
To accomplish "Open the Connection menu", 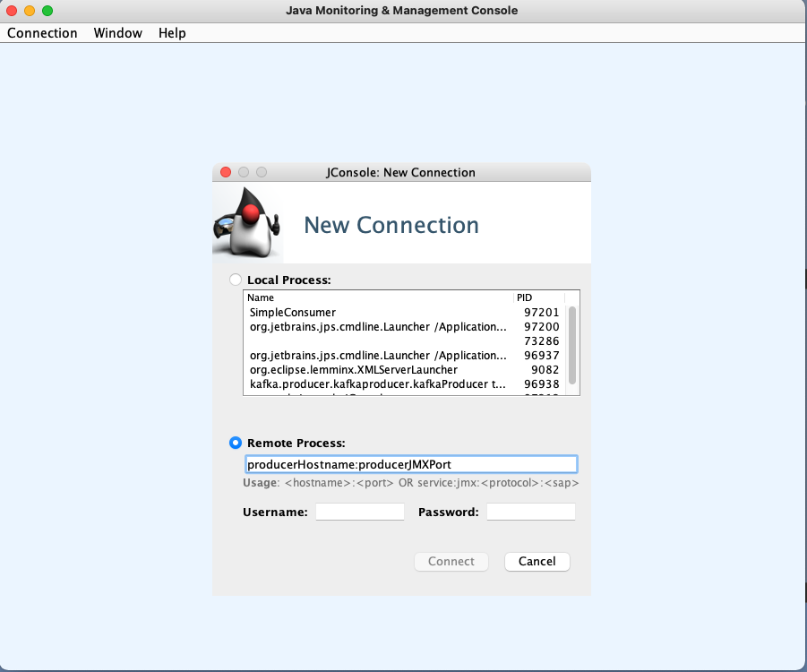I will 41,33.
